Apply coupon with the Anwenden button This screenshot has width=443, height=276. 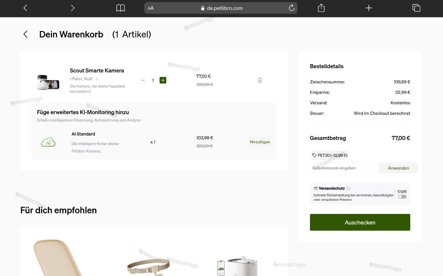click(x=398, y=168)
